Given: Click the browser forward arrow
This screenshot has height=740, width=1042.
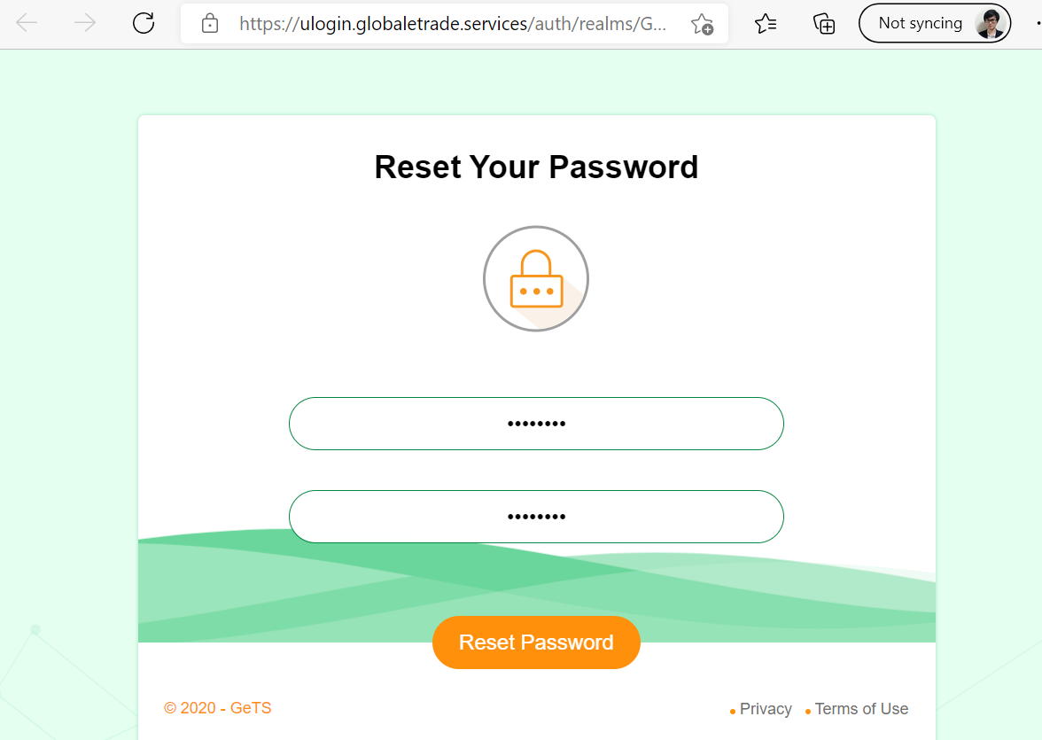Looking at the screenshot, I should (x=85, y=23).
